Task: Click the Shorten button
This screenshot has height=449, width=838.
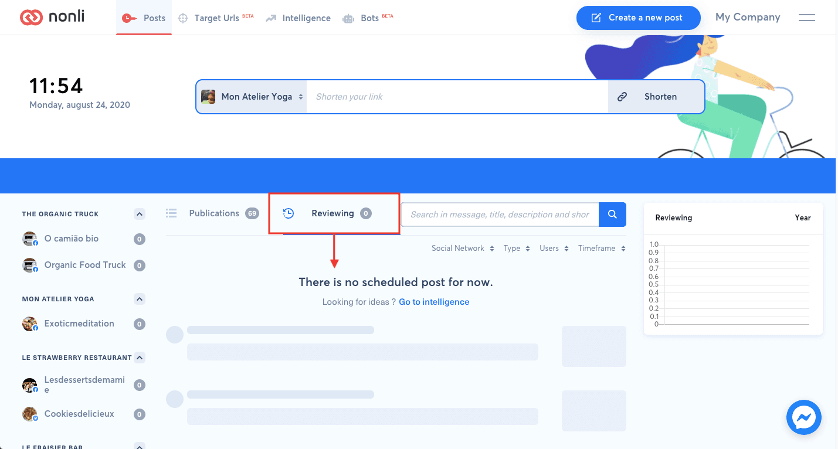Action: tap(656, 97)
